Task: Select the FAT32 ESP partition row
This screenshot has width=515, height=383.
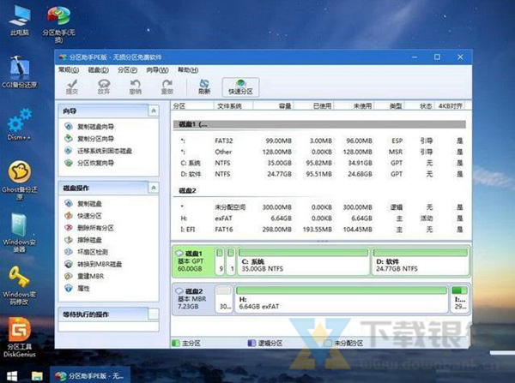Action: pyautogui.click(x=319, y=141)
